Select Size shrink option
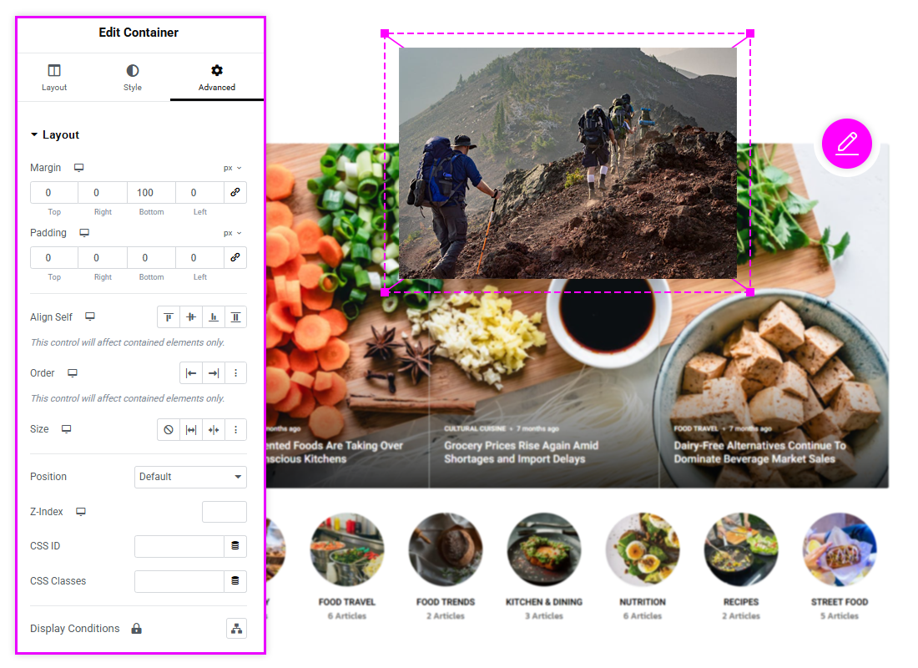918x668 pixels. click(x=214, y=430)
